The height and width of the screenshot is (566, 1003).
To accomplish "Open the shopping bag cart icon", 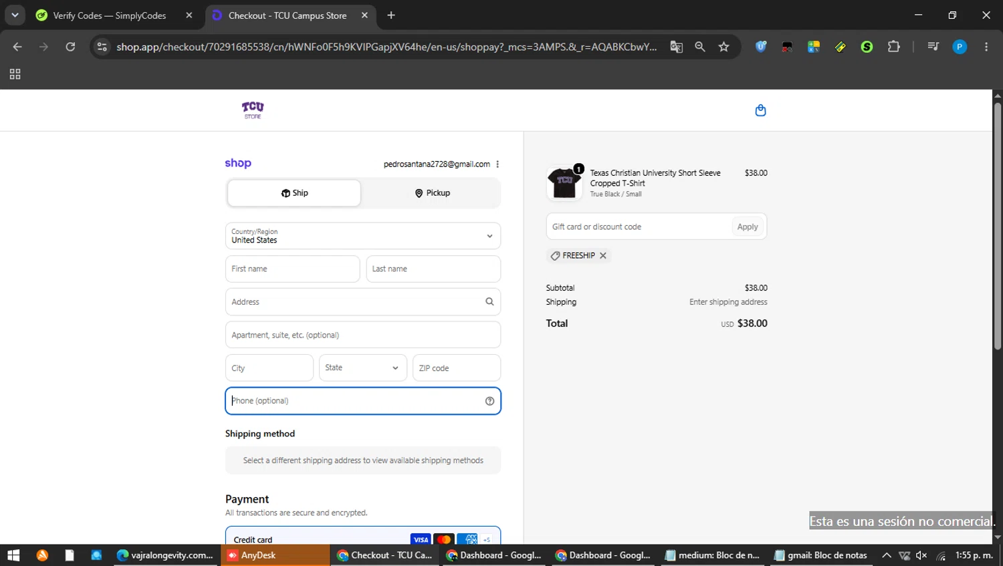I will (760, 110).
